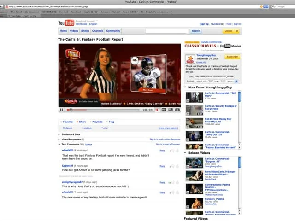
Task: Open the Playlists action
Action: click(96, 122)
